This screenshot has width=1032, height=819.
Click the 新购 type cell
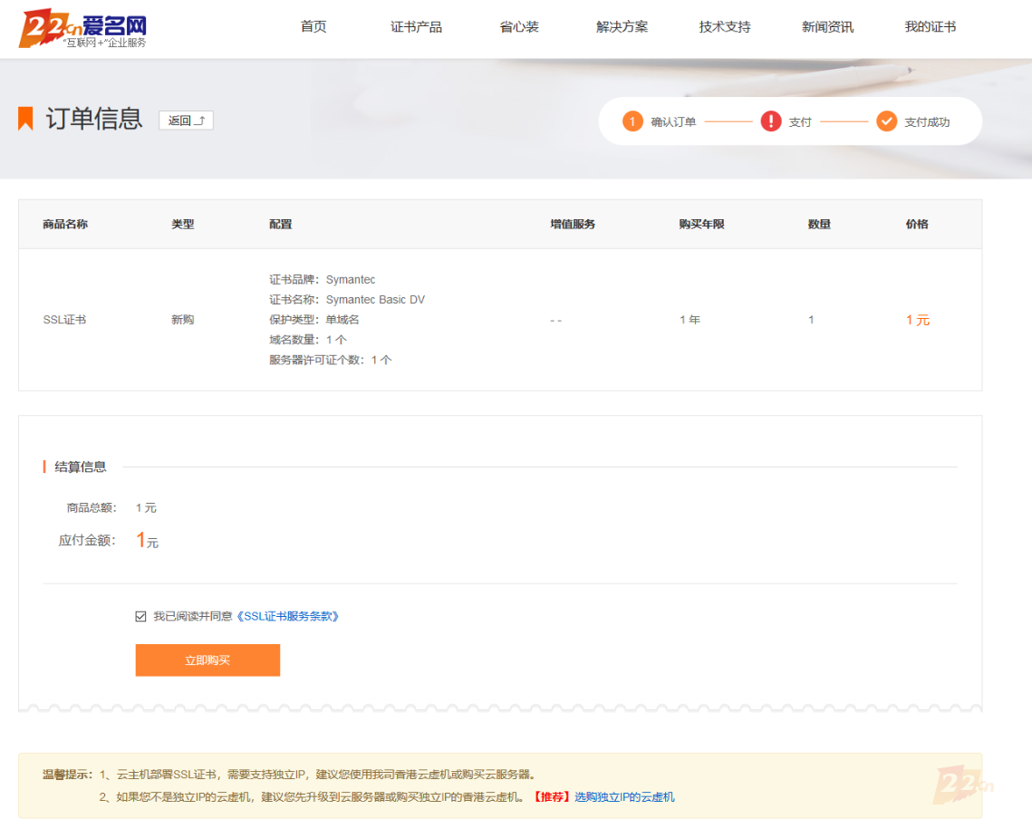click(x=182, y=319)
